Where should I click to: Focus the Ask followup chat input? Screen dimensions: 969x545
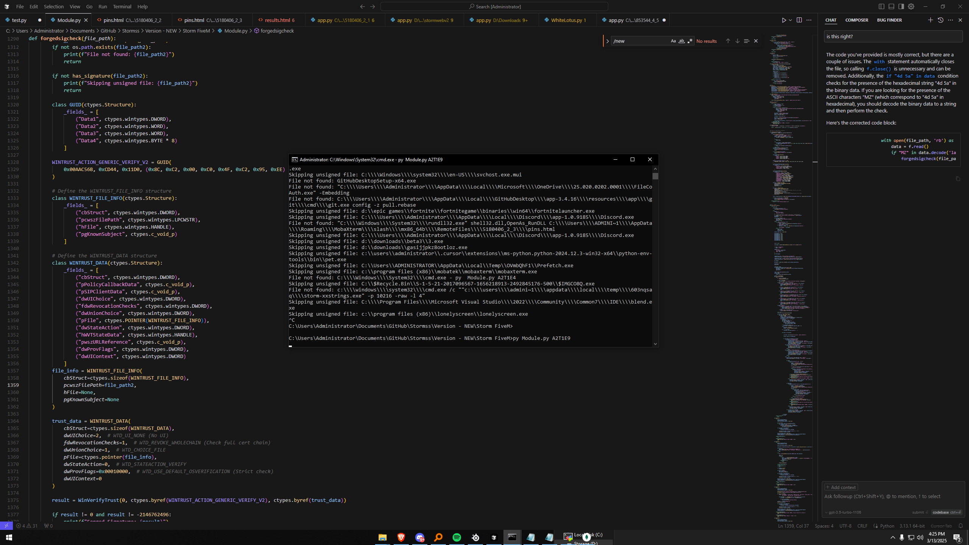(893, 497)
